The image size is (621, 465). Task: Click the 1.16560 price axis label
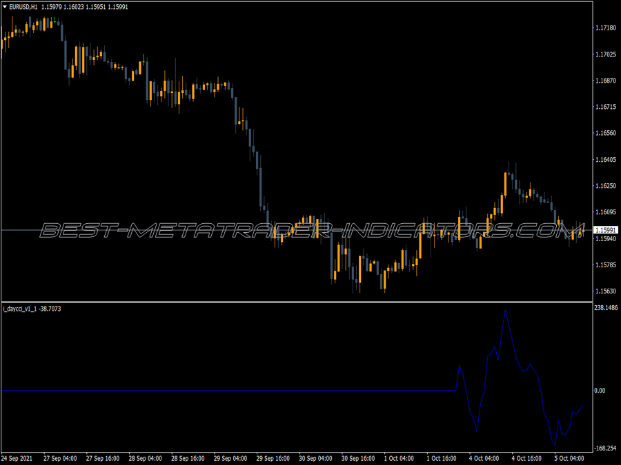[x=606, y=133]
